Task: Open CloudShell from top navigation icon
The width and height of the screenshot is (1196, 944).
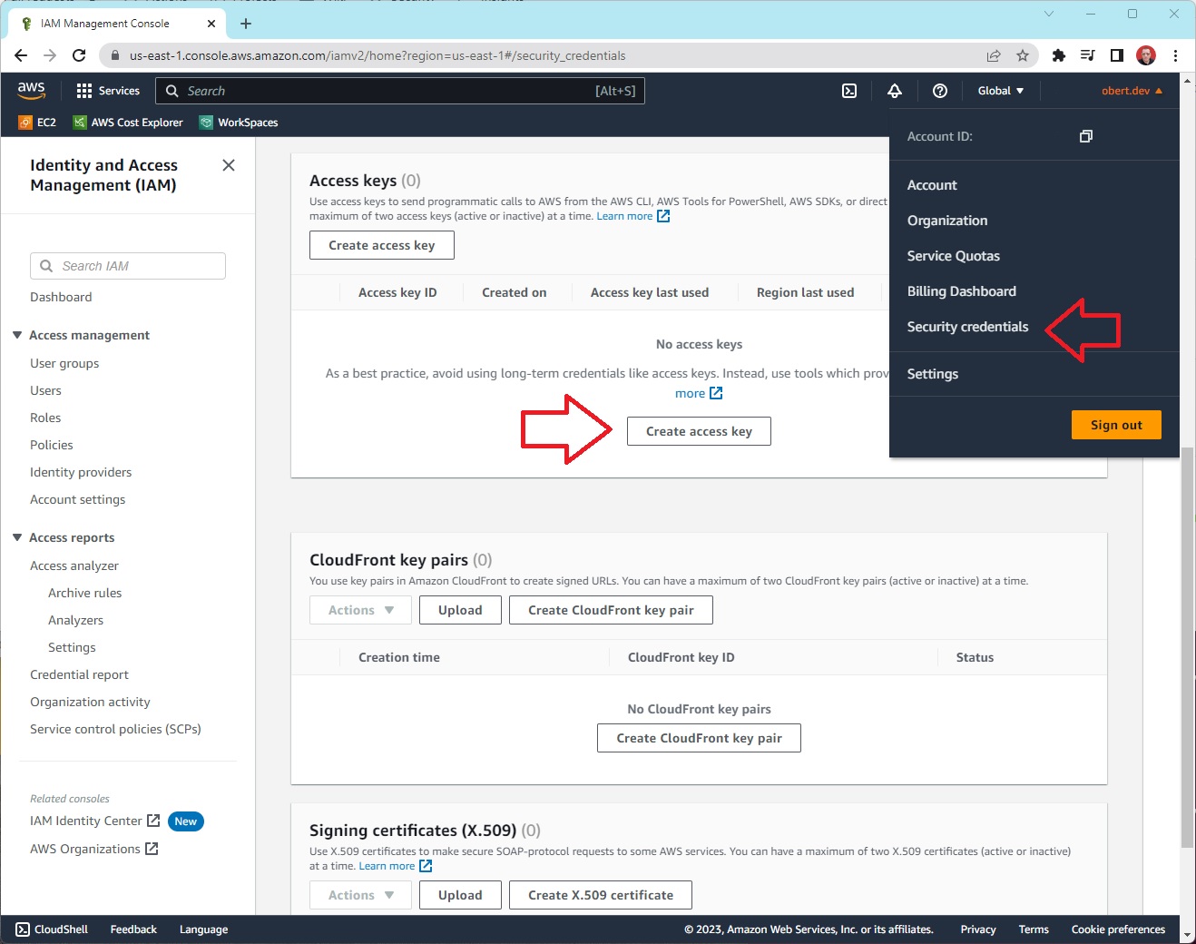Action: (x=849, y=91)
